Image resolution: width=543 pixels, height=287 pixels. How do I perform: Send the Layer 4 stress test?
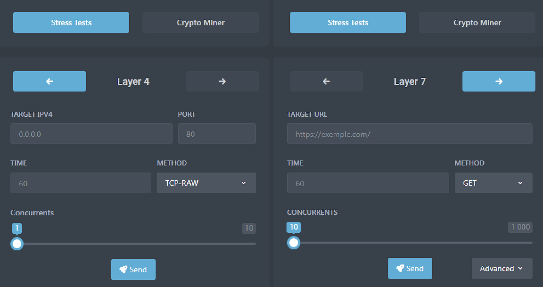pos(133,269)
